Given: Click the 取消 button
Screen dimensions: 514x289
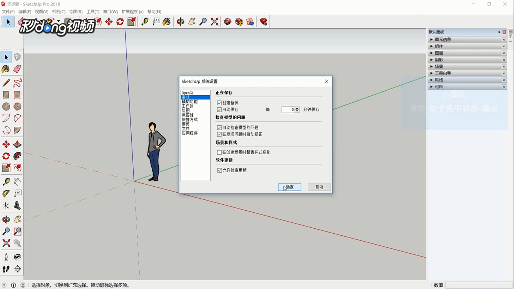Looking at the screenshot, I should (319, 187).
